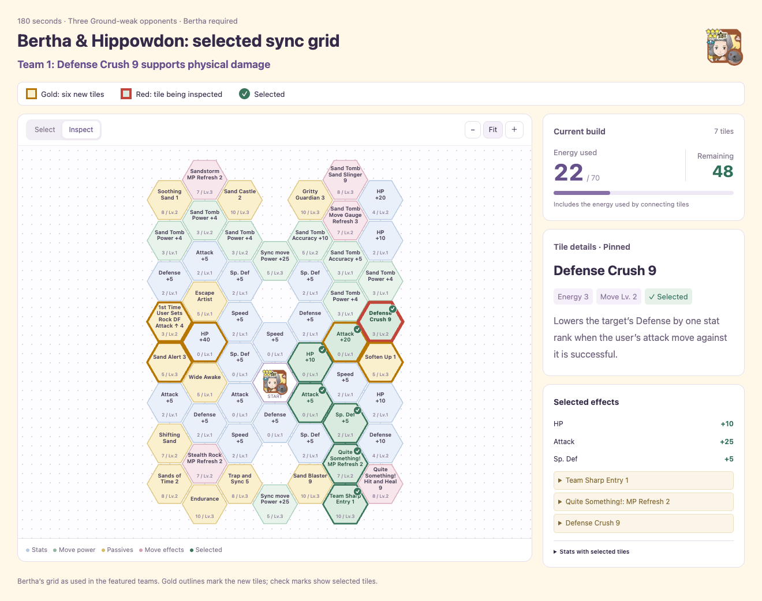
Task: Select the Sands of Time 2 tile
Action: pos(170,484)
